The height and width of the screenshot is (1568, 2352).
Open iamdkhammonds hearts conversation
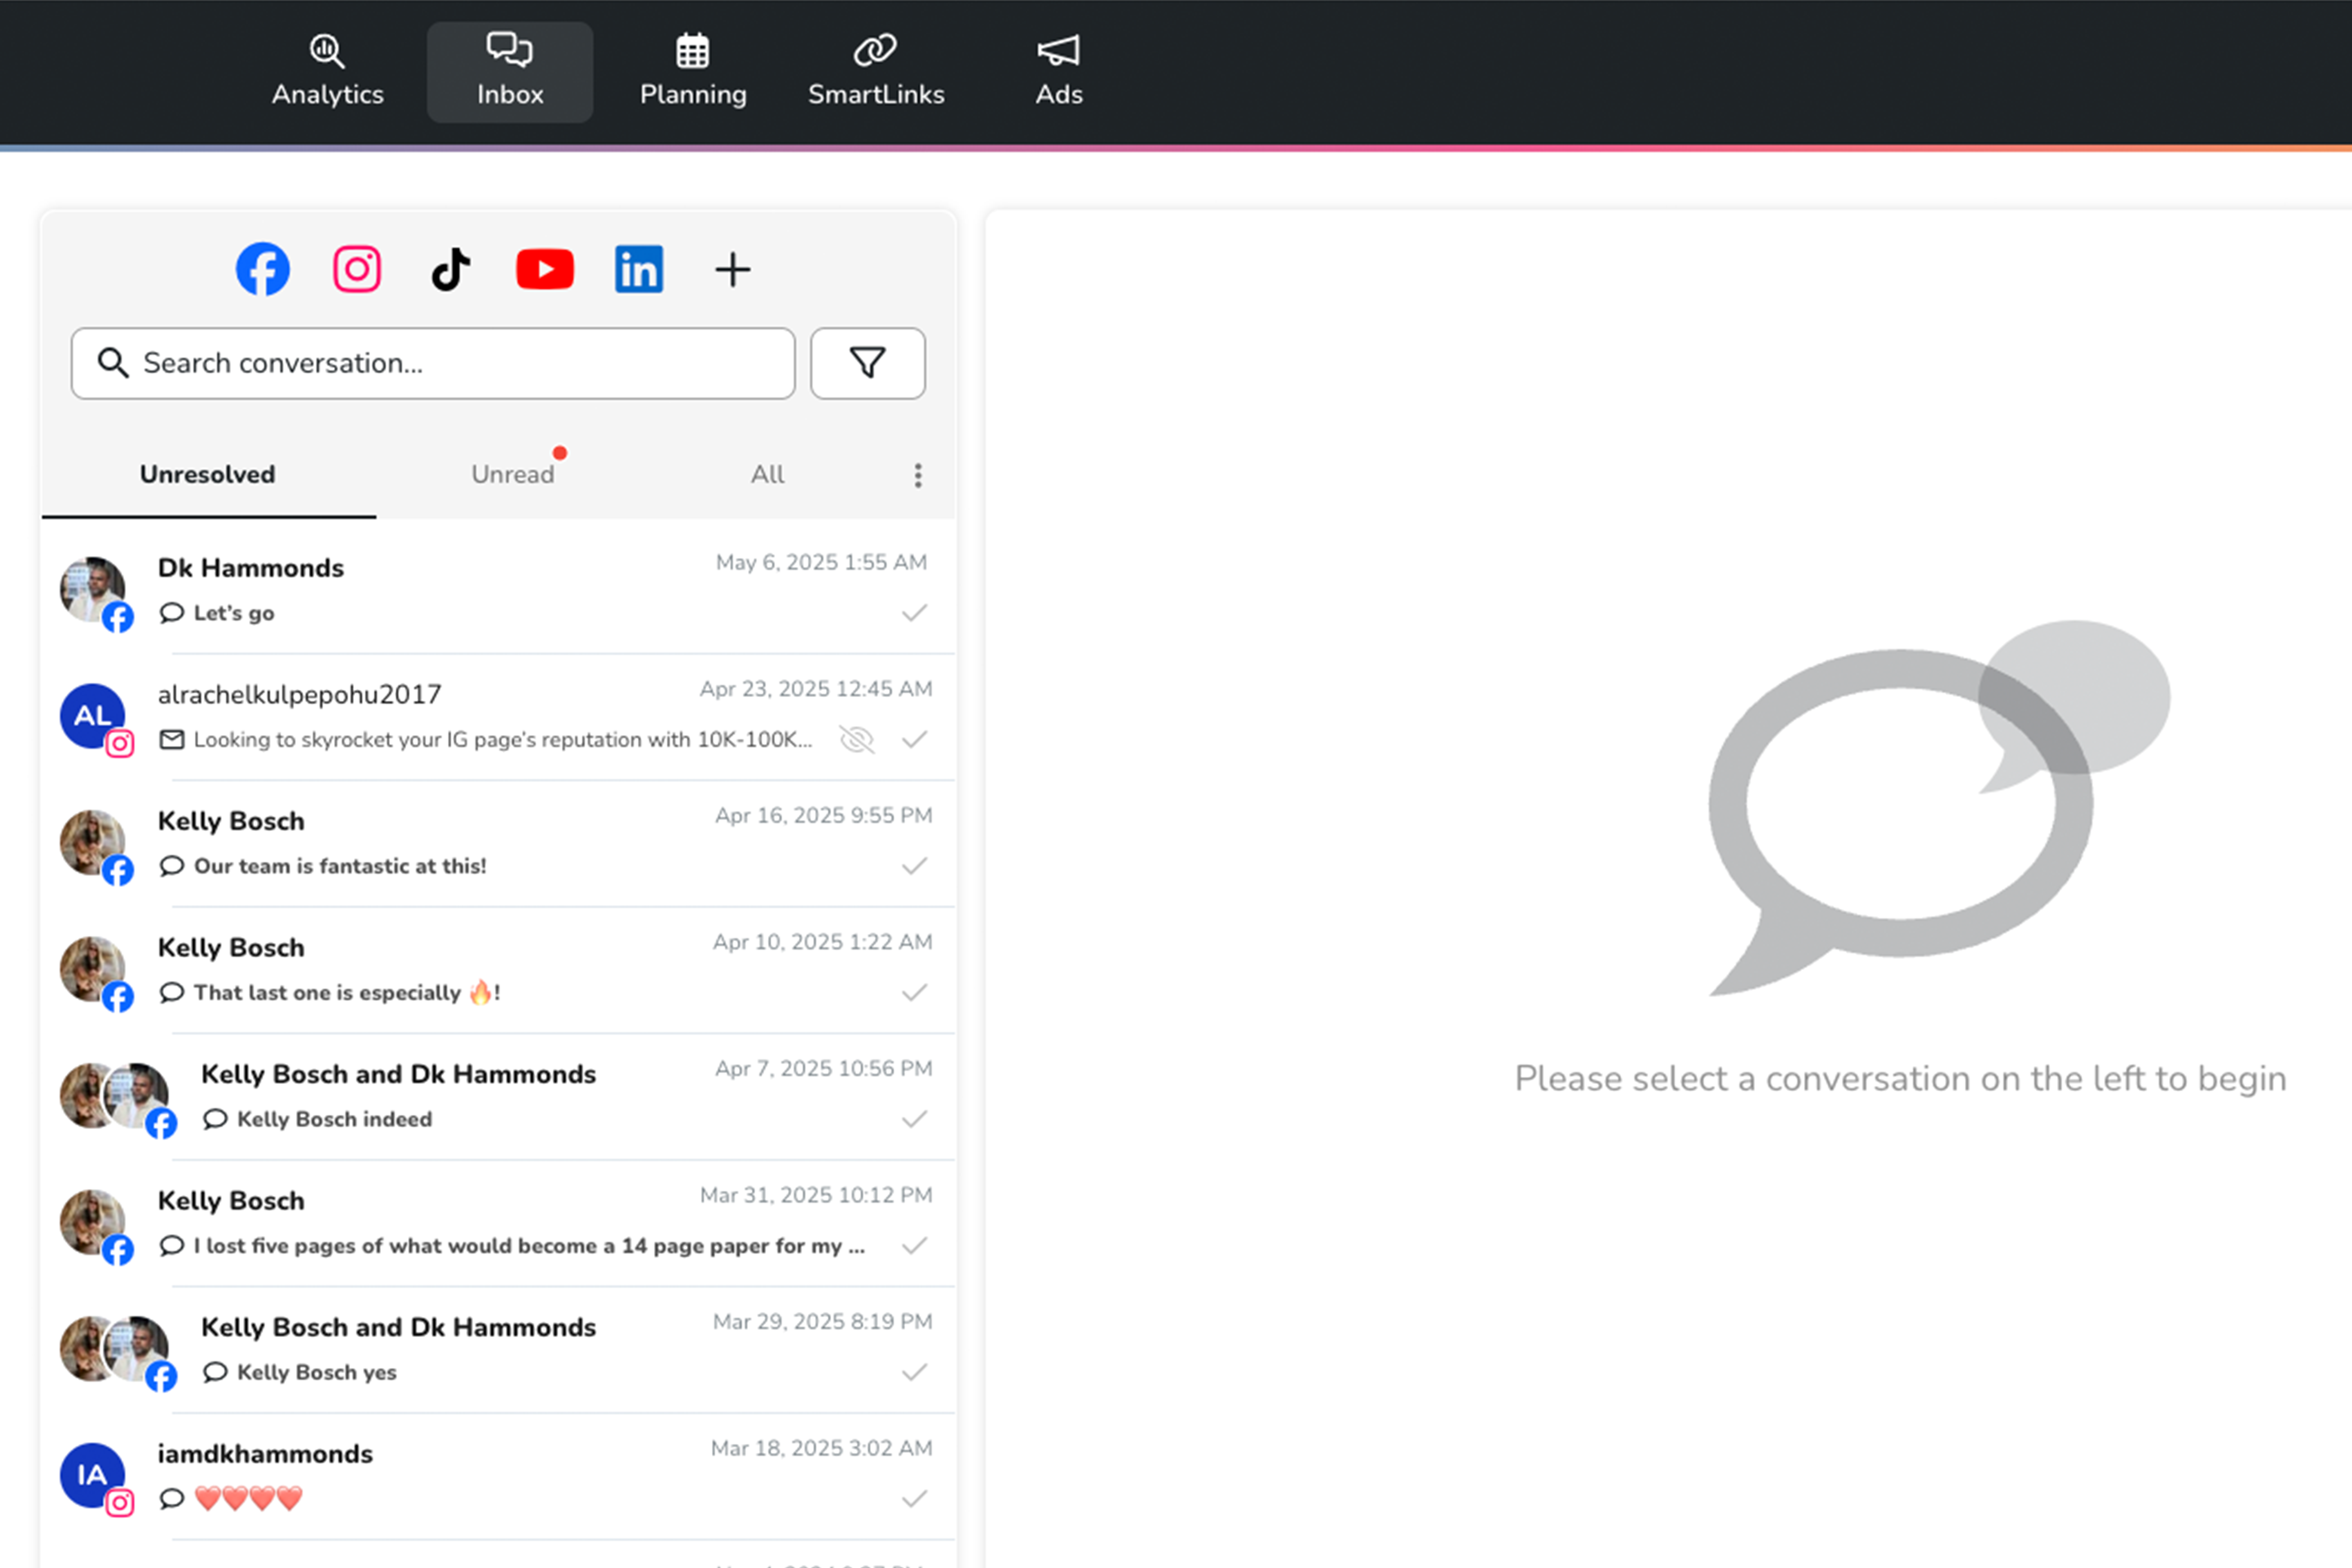pos(498,1476)
